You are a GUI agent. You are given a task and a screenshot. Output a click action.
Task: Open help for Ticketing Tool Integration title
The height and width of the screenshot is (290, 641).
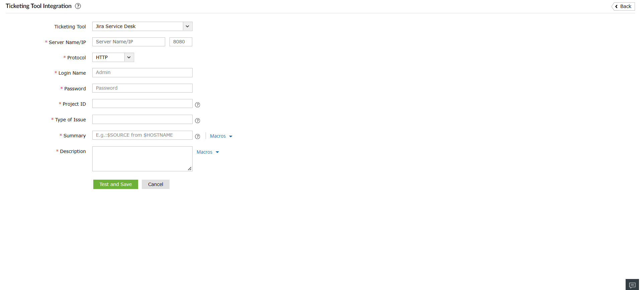pos(78,6)
